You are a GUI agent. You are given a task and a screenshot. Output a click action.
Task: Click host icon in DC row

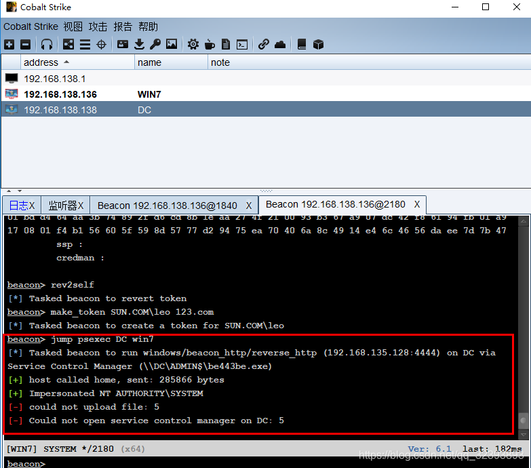12,109
